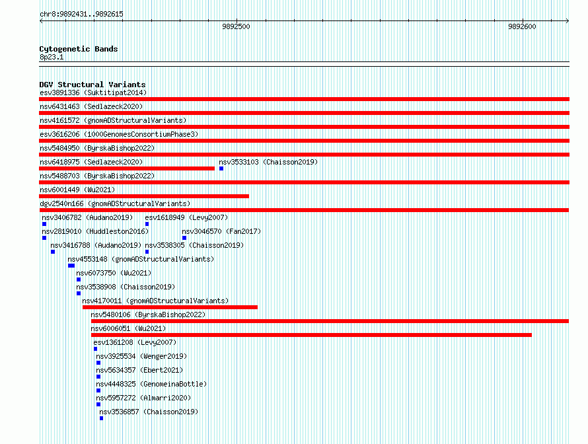Open nsv3925534 (Wenger2019) label
The width and height of the screenshot is (588, 444).
point(141,356)
